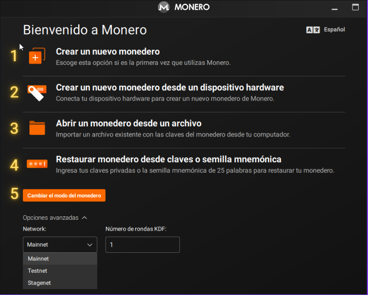The height and width of the screenshot is (295, 368).
Task: Click the Monero logo in the title bar
Action: tap(164, 7)
